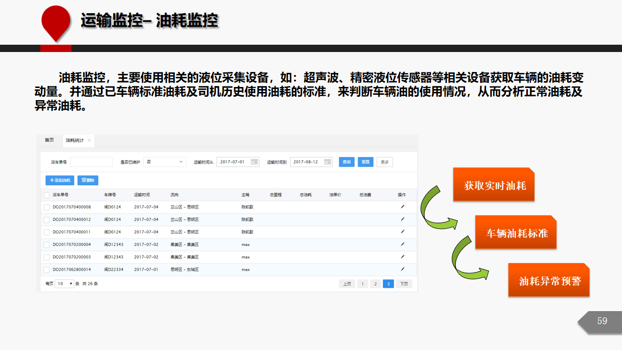The width and height of the screenshot is (622, 350).
Task: Click the end date field 2017-08-12
Action: tap(311, 162)
